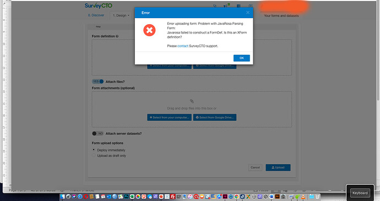Click the 'Drag and drop files into this box or' text

coord(192,108)
